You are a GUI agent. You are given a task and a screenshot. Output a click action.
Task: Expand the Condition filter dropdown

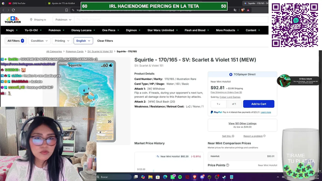click(39, 41)
